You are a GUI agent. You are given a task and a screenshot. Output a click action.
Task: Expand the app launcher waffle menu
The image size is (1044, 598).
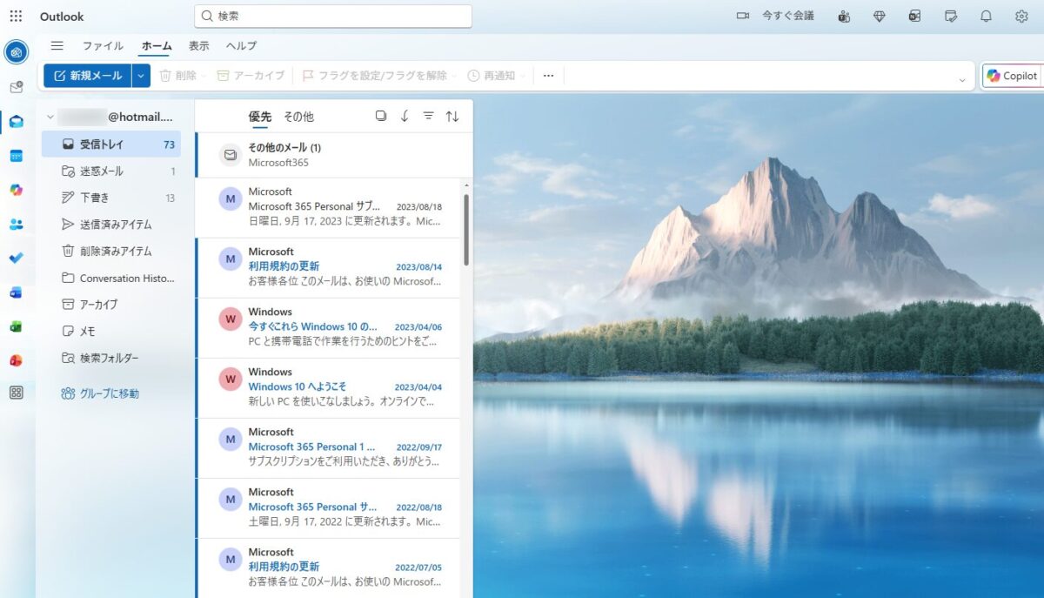point(15,16)
